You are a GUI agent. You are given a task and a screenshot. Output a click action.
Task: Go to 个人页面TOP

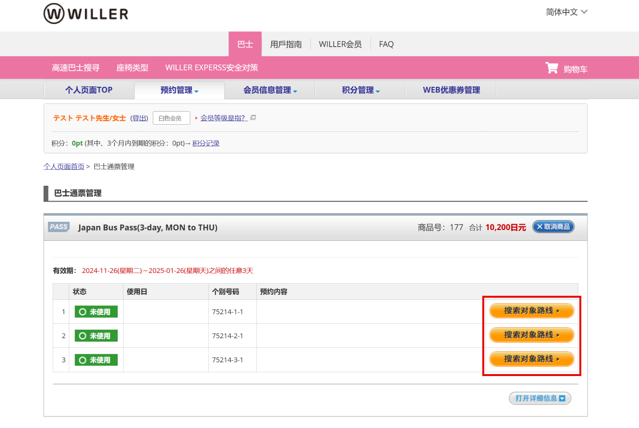click(89, 90)
